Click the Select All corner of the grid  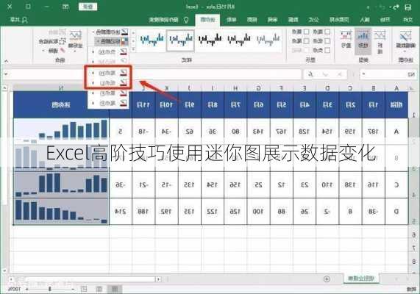pos(413,87)
